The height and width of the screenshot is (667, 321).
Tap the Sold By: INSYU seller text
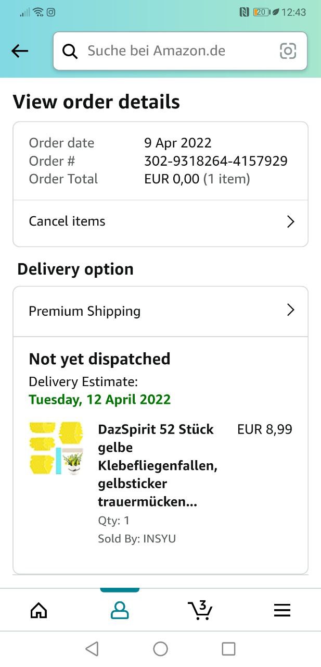coord(137,538)
